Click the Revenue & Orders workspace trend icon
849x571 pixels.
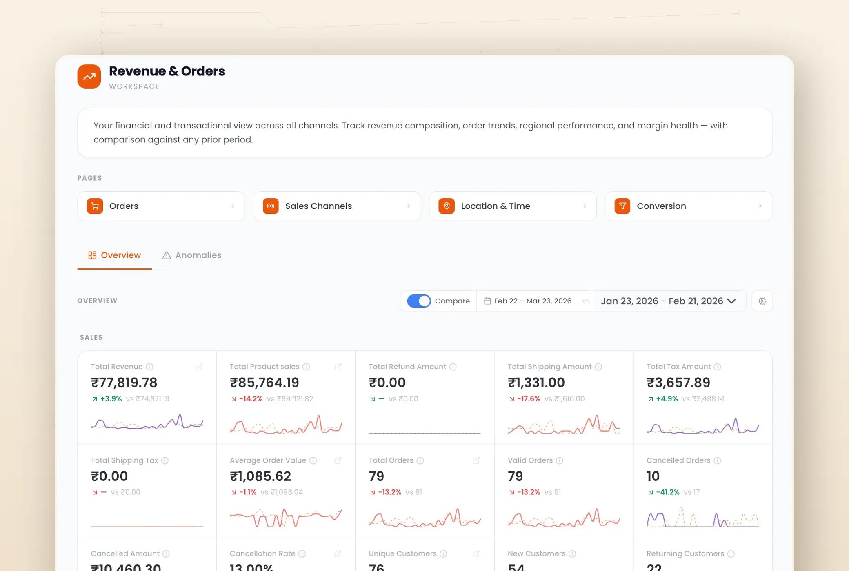(x=89, y=76)
